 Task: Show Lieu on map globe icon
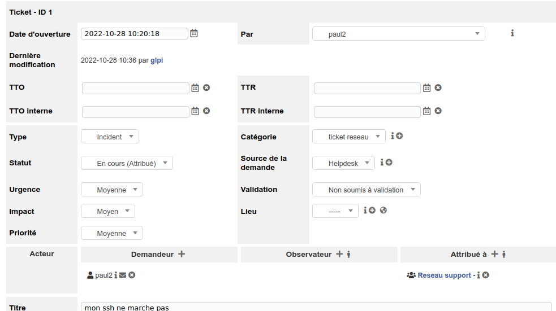[383, 210]
